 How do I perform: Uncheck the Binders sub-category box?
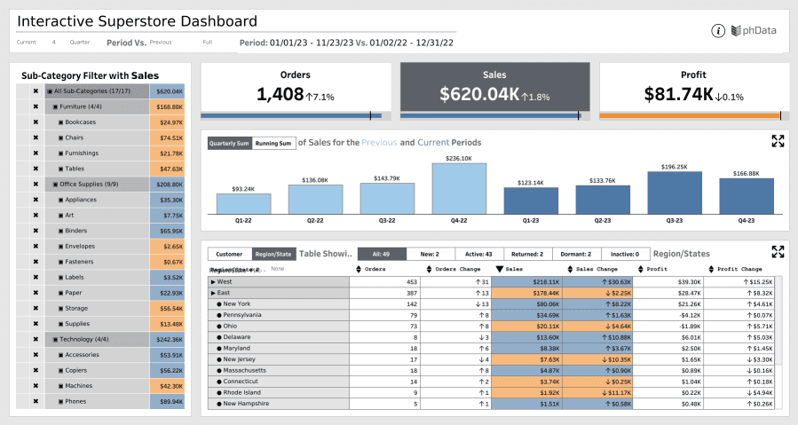click(61, 231)
